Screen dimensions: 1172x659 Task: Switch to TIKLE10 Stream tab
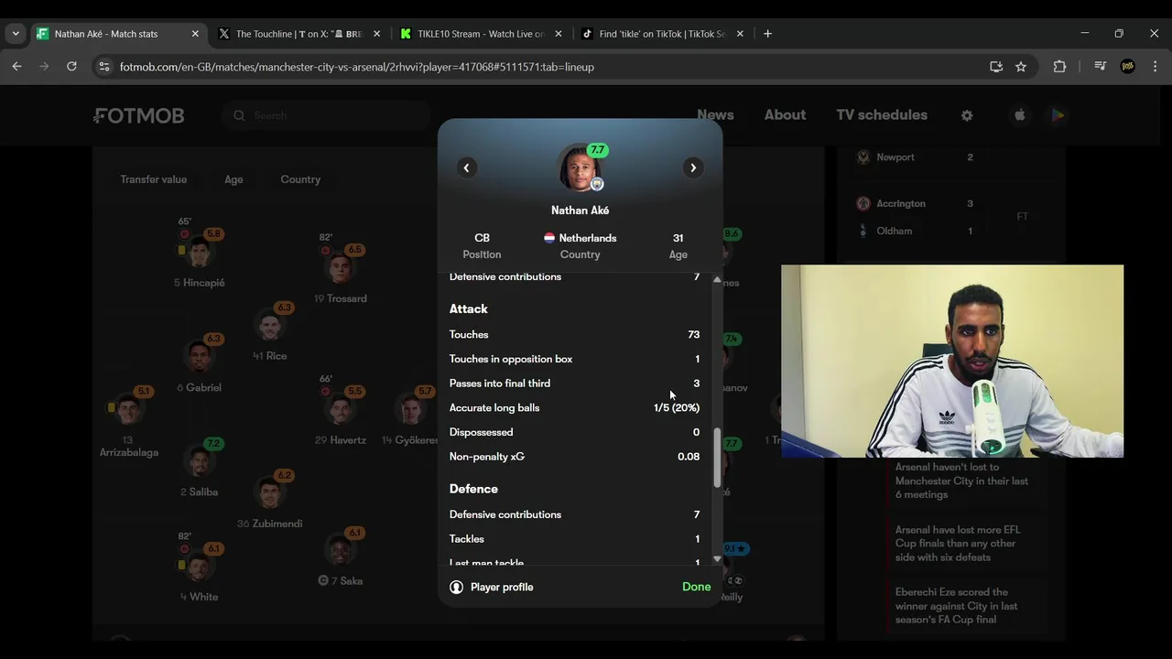click(481, 34)
